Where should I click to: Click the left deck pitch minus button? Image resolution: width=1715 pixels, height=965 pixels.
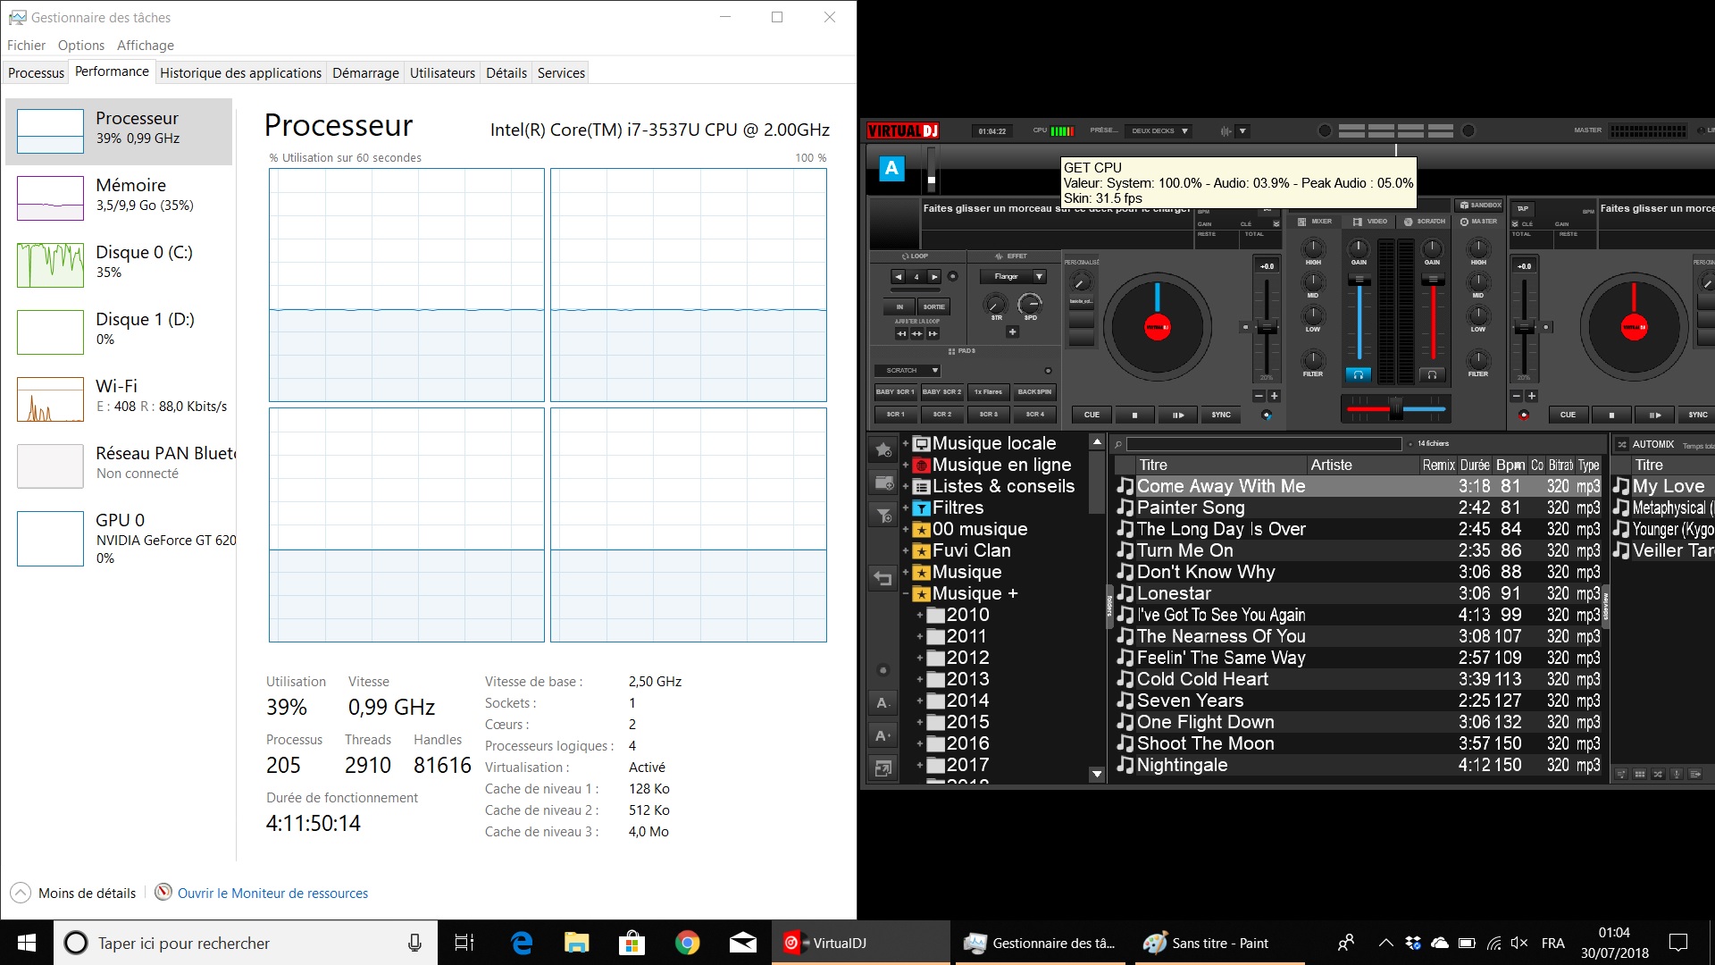pyautogui.click(x=1259, y=396)
